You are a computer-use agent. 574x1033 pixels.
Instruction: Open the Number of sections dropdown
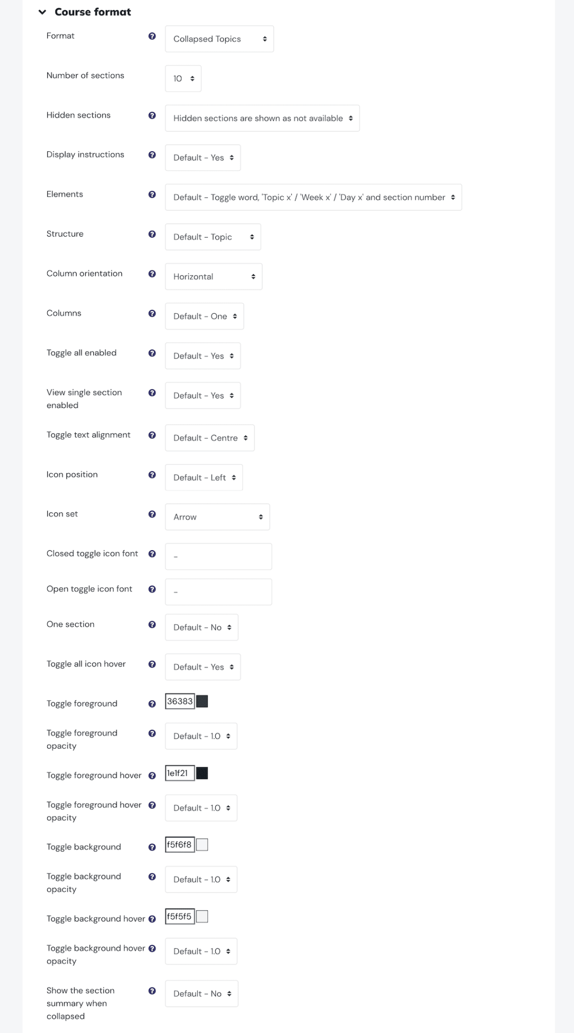coord(183,79)
